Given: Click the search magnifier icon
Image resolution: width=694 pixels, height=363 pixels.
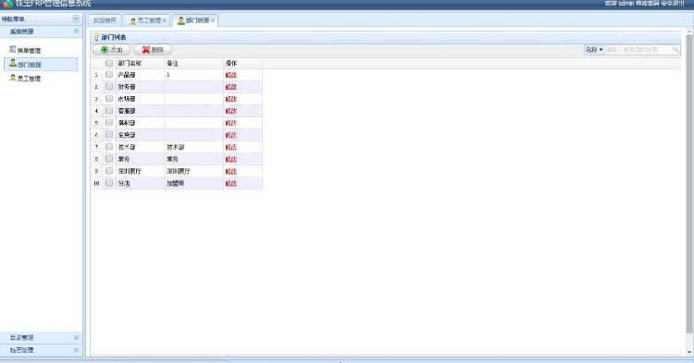Looking at the screenshot, I should [x=675, y=50].
